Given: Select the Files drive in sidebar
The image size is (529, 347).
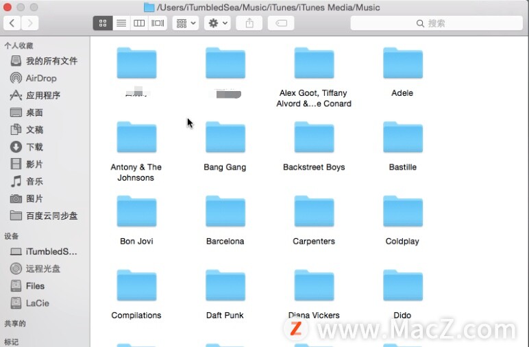Looking at the screenshot, I should (27, 285).
